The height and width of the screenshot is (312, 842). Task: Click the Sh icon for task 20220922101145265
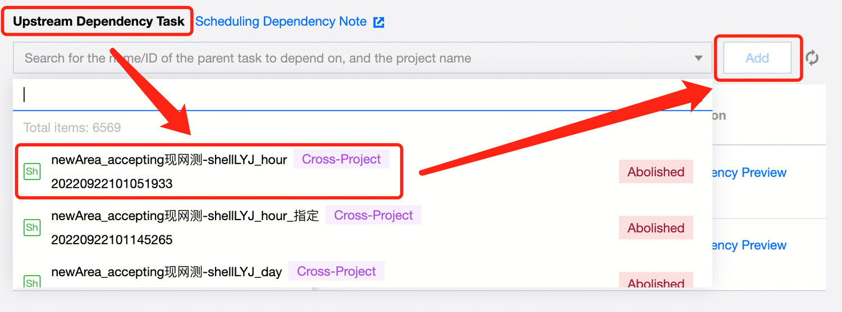(x=32, y=227)
